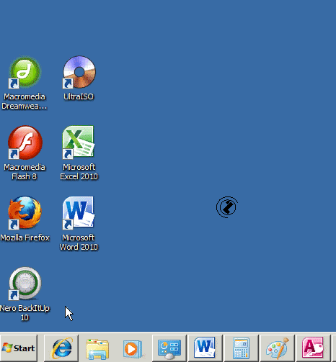Open Calculator from the taskbar

(242, 348)
